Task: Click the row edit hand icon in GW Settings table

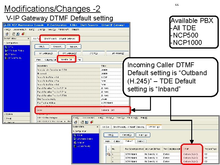Action: click(108, 154)
